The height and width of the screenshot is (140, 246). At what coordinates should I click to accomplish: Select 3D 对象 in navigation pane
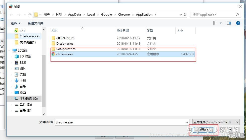point(25,56)
